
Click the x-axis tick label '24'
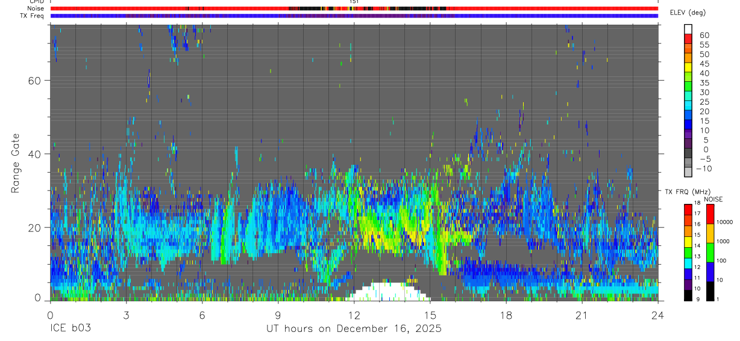pyautogui.click(x=658, y=315)
